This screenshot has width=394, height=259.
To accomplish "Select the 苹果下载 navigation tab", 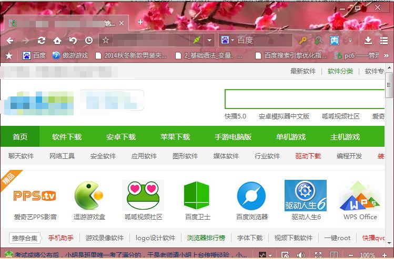I will point(175,137).
